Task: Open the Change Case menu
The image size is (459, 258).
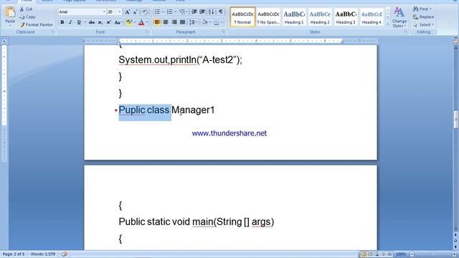Action: [x=118, y=22]
